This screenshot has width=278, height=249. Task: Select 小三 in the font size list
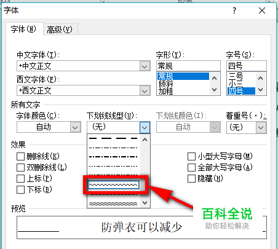(241, 84)
